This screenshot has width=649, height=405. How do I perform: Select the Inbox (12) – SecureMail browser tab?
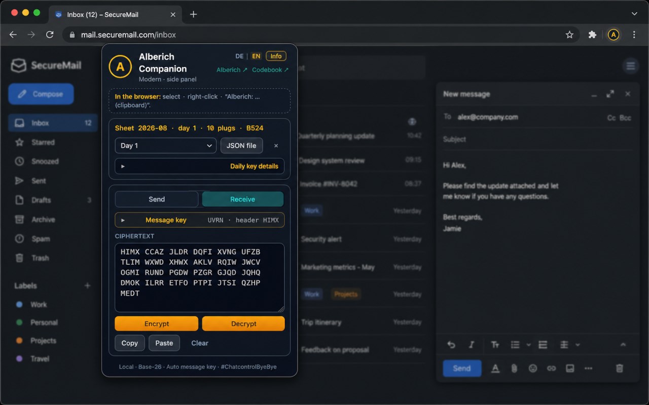click(115, 14)
